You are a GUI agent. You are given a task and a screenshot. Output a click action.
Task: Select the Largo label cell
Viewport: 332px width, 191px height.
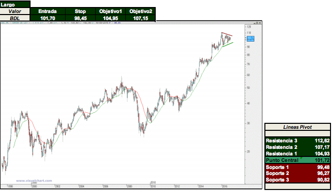(x=15, y=4)
